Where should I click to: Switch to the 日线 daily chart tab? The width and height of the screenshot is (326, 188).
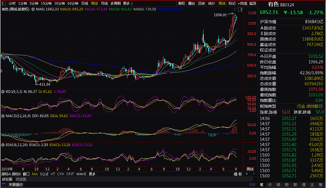pos(85,3)
